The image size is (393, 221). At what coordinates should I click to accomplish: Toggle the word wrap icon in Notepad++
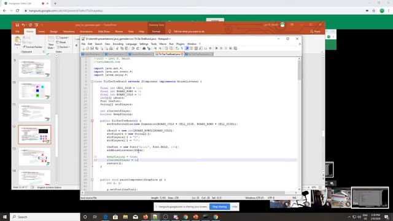[177, 48]
